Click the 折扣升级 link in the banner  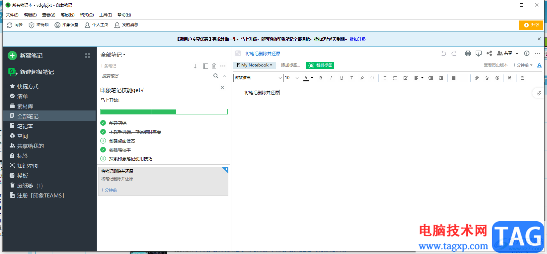point(357,39)
